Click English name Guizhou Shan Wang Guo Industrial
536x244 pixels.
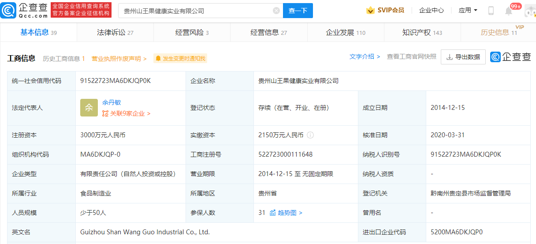click(x=145, y=232)
